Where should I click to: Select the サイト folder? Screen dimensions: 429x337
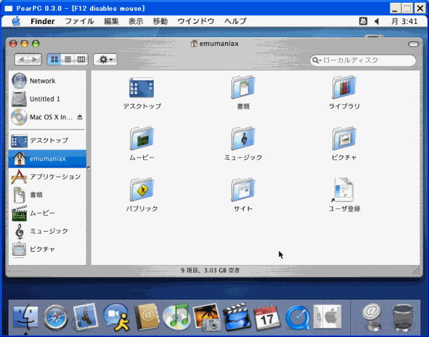tap(242, 190)
